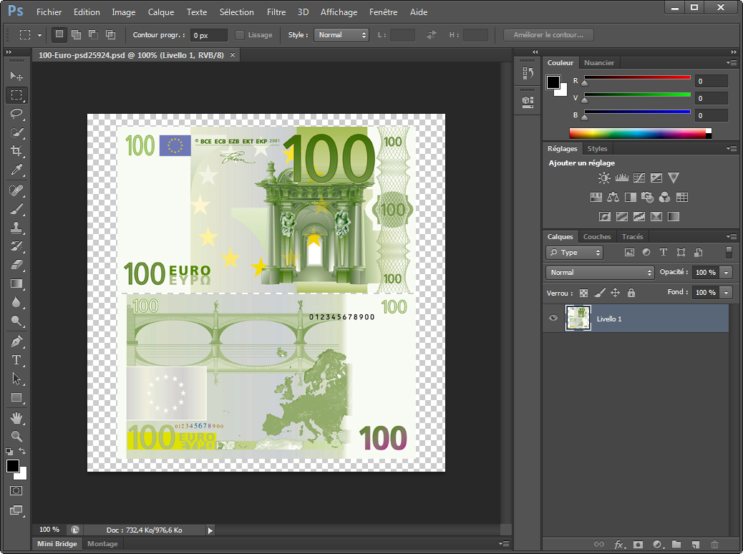
Task: Create new group folder in Calques
Action: coord(676,545)
